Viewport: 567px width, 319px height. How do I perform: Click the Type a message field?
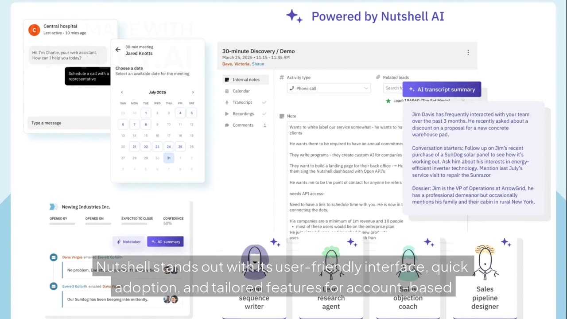69,123
